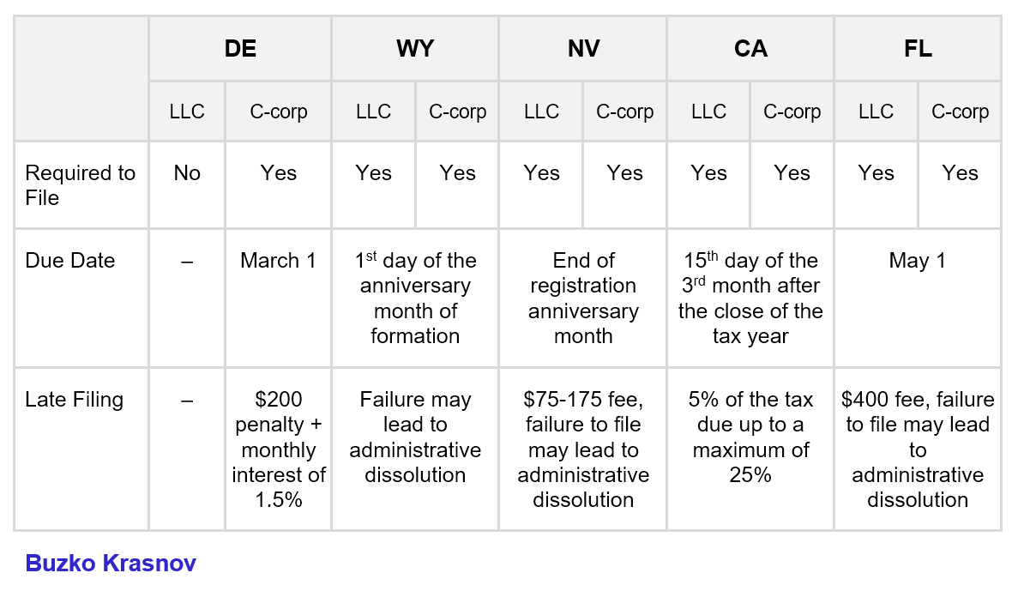The width and height of the screenshot is (1012, 591).
Task: Select the WY column header
Action: tap(415, 49)
